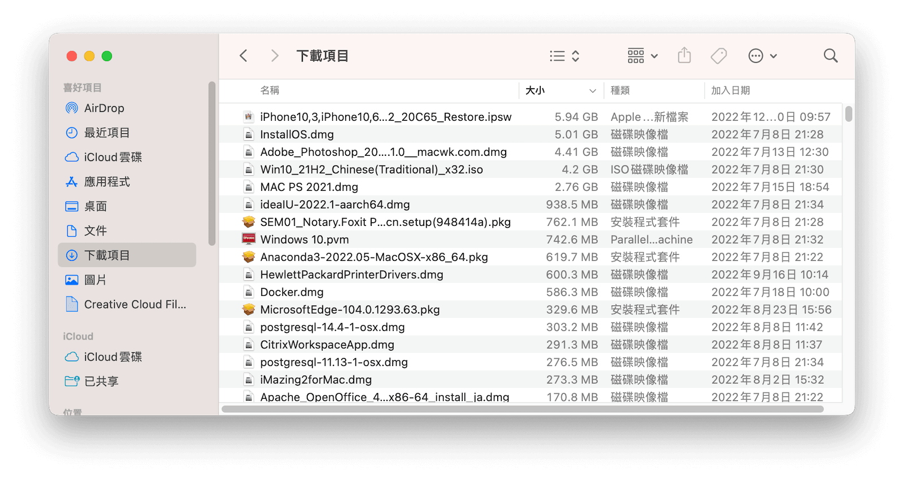Click the postgresql-14.4-1-osx.dmg icon

(249, 327)
